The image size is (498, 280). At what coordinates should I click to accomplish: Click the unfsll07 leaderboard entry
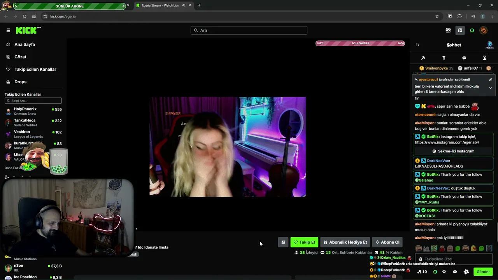click(x=470, y=68)
